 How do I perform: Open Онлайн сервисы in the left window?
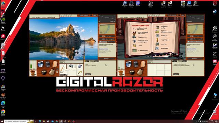coord(84,15)
